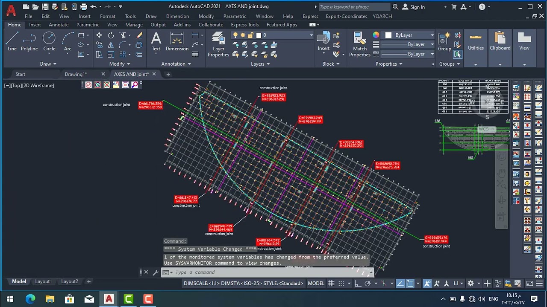Close the AXES AND joint* drawing tab
Viewport: 547px width, 307px height.
click(x=154, y=74)
